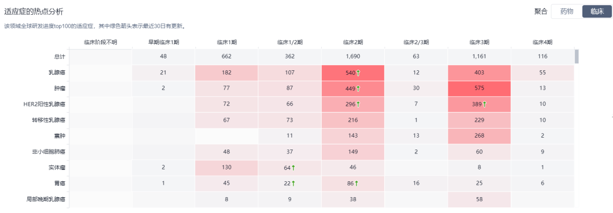Viewport: 613px width, 213px height.
Task: Click green arrow next to 64
Action: point(293,168)
